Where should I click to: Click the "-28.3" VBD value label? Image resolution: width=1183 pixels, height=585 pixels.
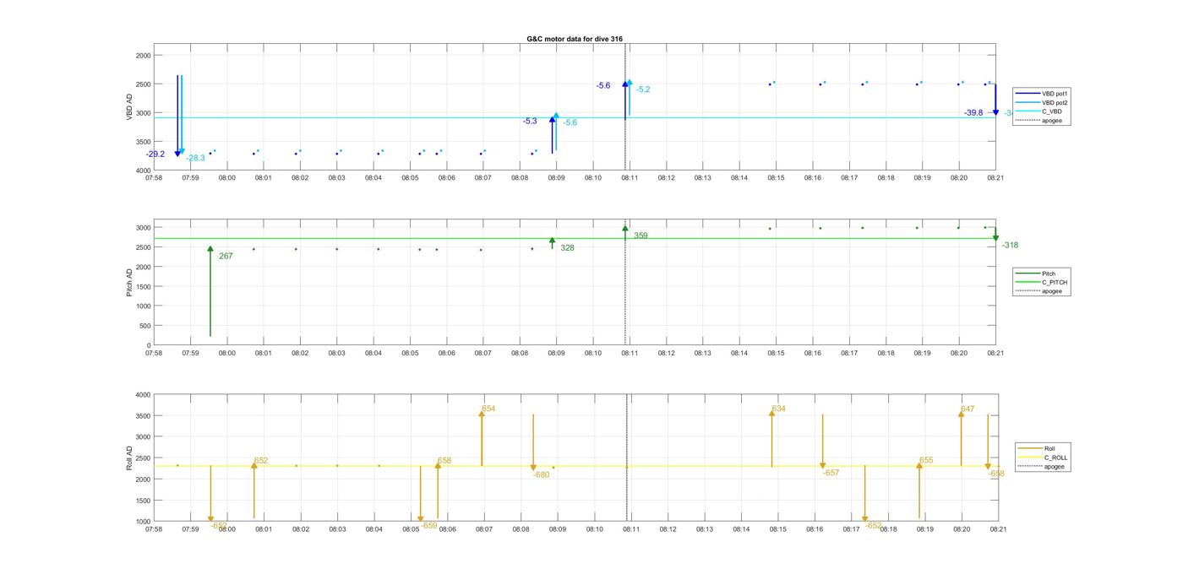(196, 158)
